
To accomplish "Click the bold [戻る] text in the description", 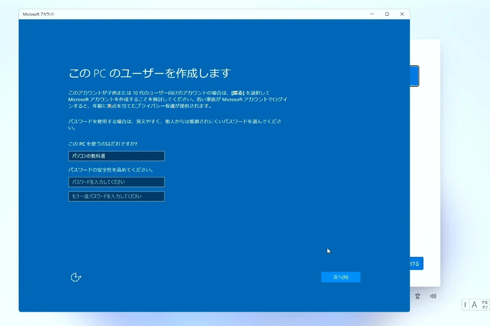I will [x=238, y=93].
